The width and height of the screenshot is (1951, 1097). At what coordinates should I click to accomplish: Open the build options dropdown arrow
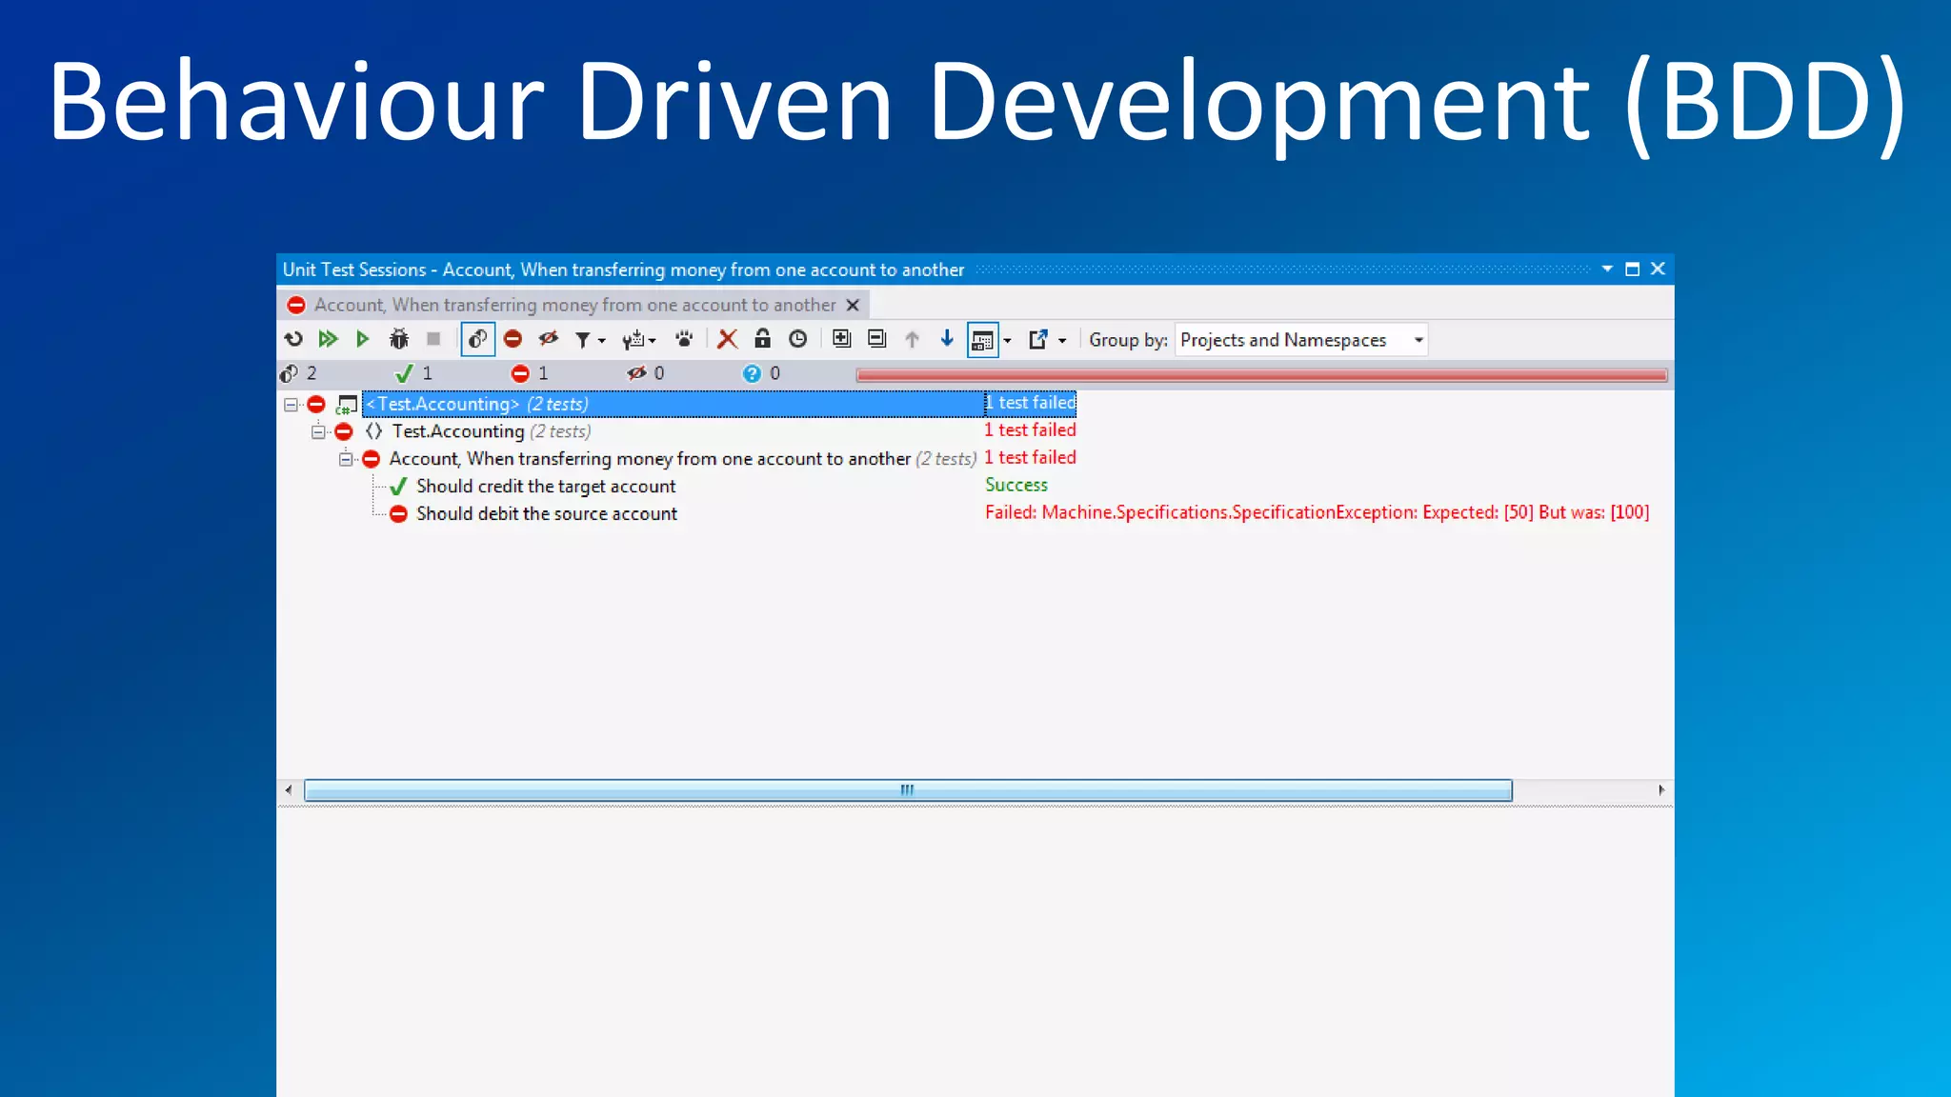(x=653, y=341)
